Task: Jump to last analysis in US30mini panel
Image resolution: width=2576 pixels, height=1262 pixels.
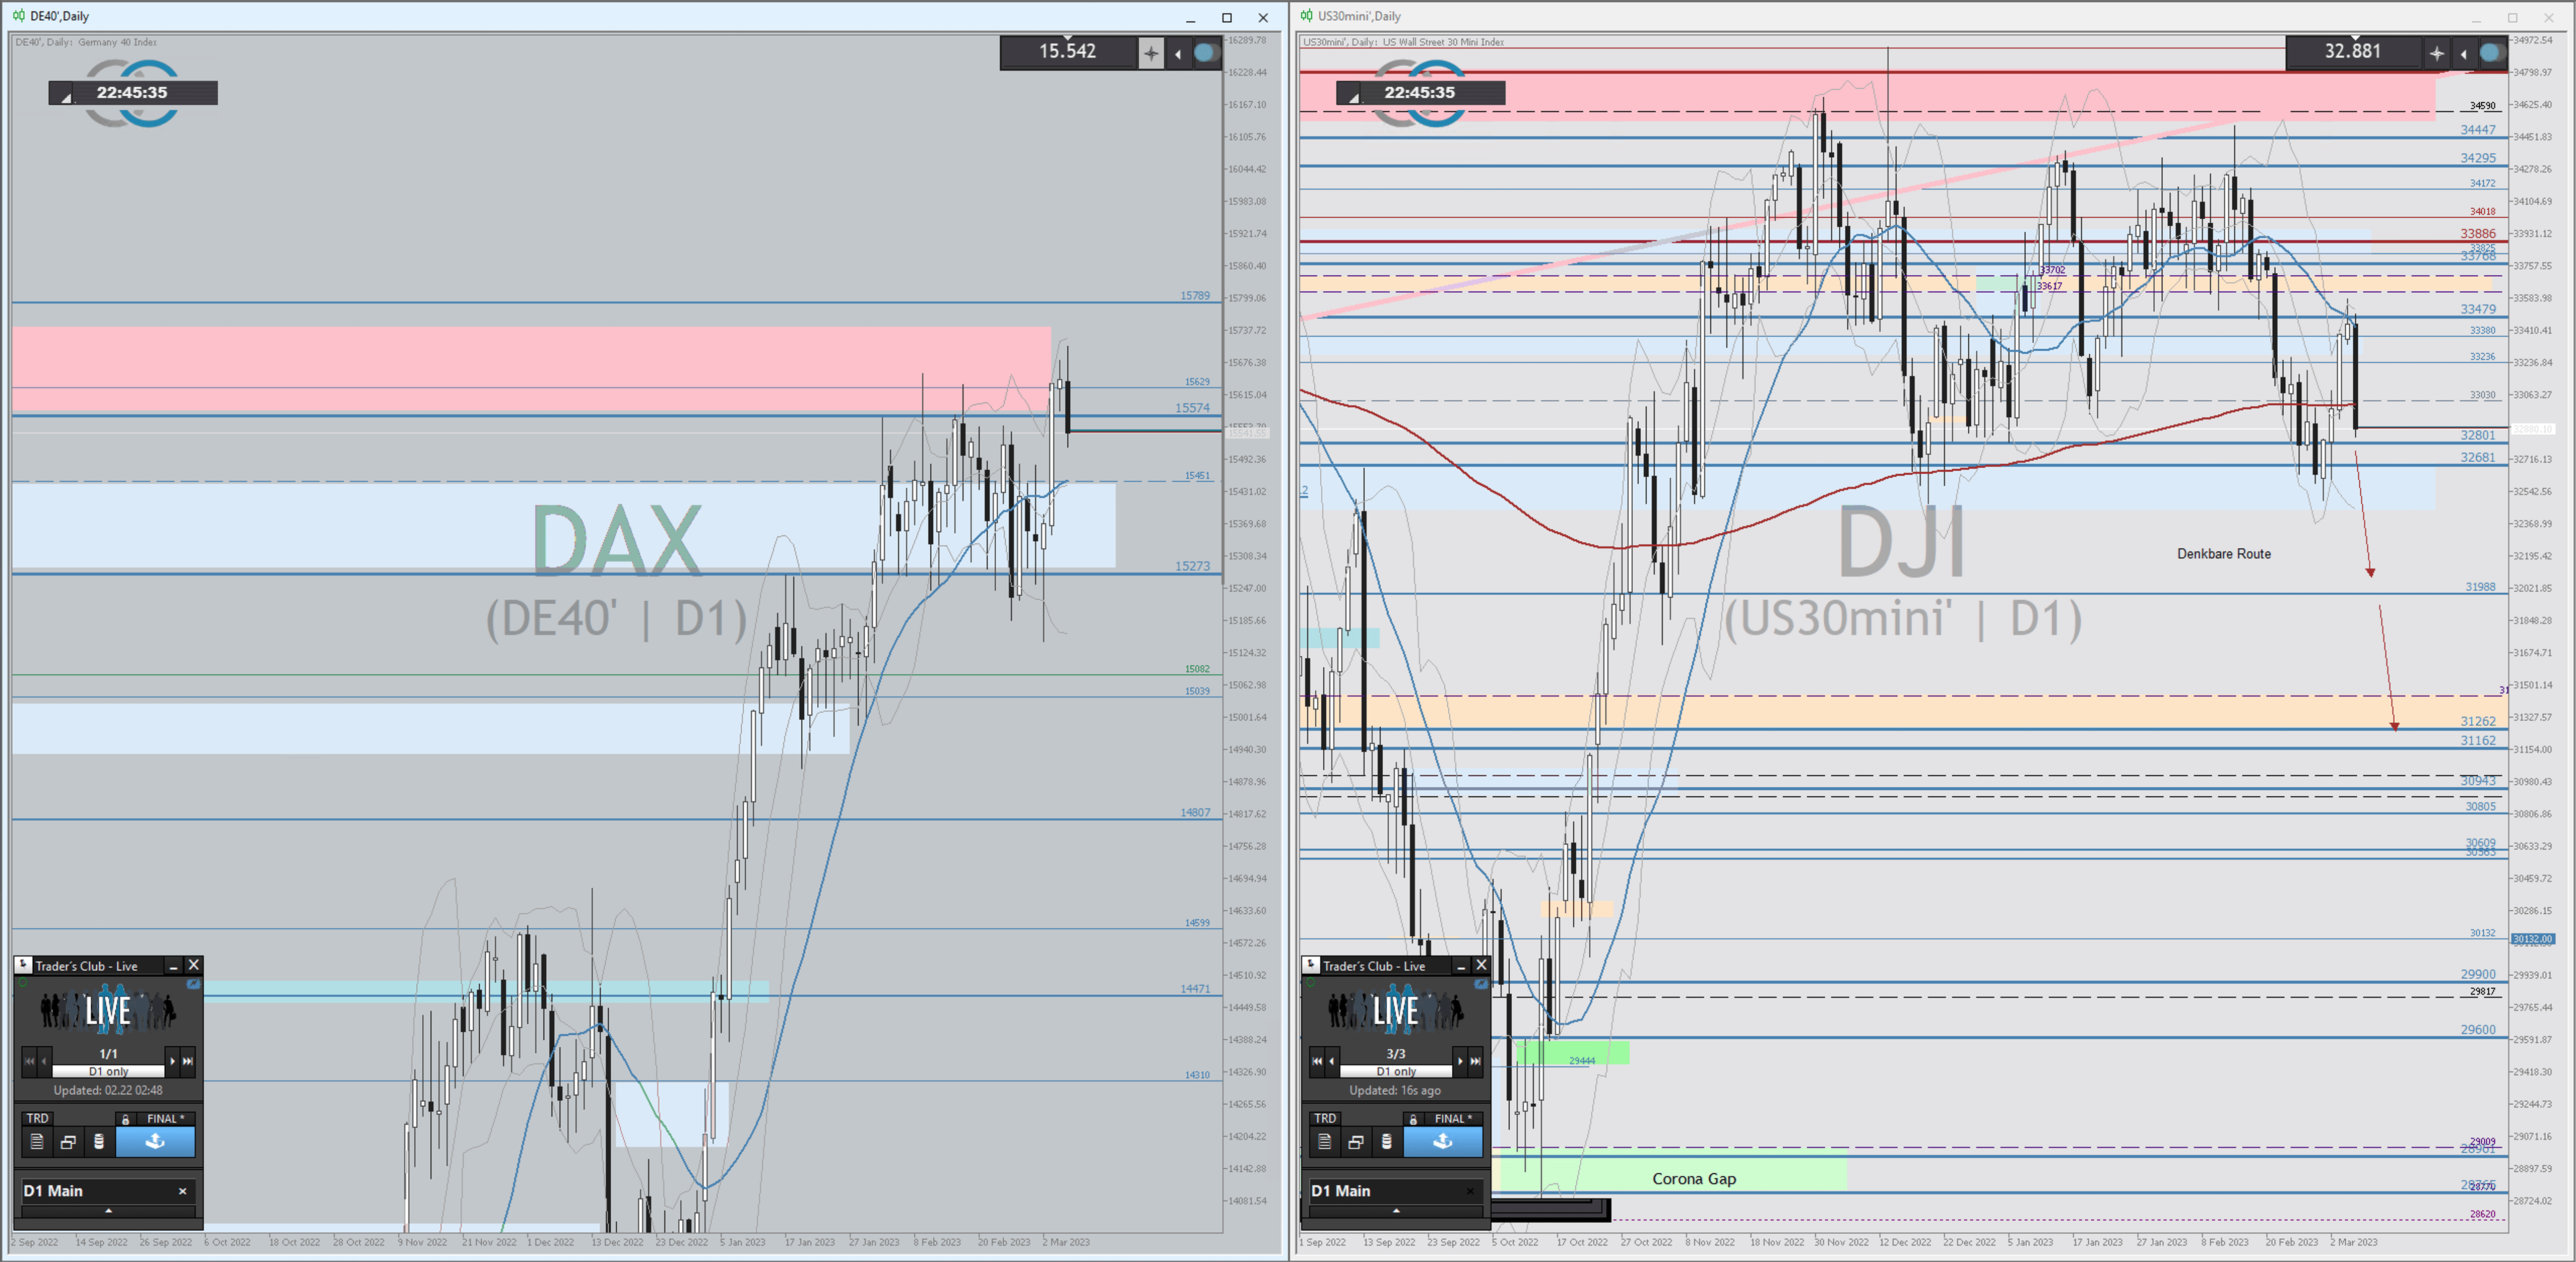Action: pyautogui.click(x=1475, y=1061)
